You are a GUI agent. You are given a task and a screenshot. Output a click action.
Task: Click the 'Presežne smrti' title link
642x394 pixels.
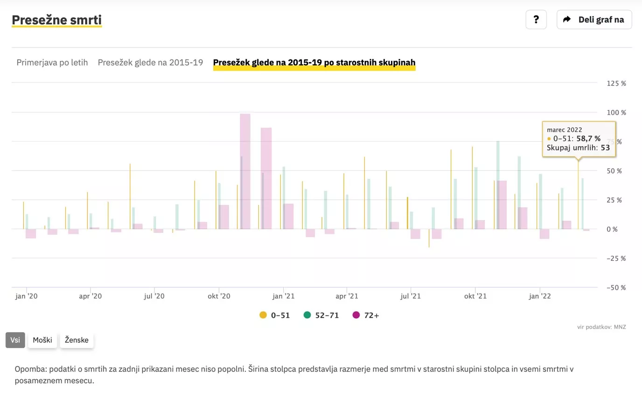(x=56, y=20)
